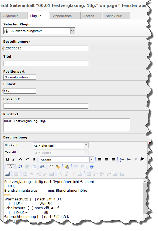158x231 pixels.
Task: Click the superscript button
Action: click(27, 159)
